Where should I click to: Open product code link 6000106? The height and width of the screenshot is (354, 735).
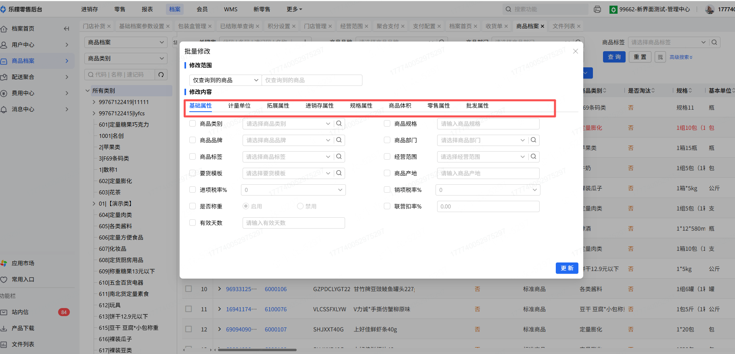coord(276,289)
